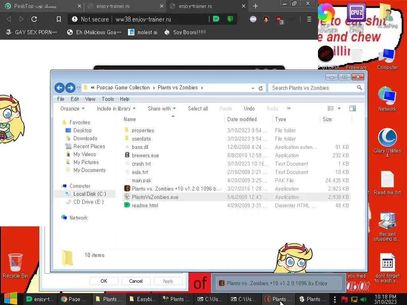Expand the Share with dropdown
This screenshot has height=305, width=407.
tap(162, 109)
